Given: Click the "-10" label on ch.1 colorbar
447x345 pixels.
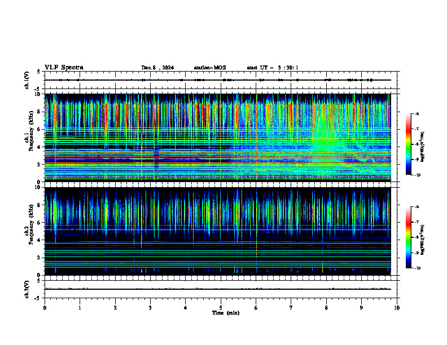Looking at the screenshot, I should [418, 175].
